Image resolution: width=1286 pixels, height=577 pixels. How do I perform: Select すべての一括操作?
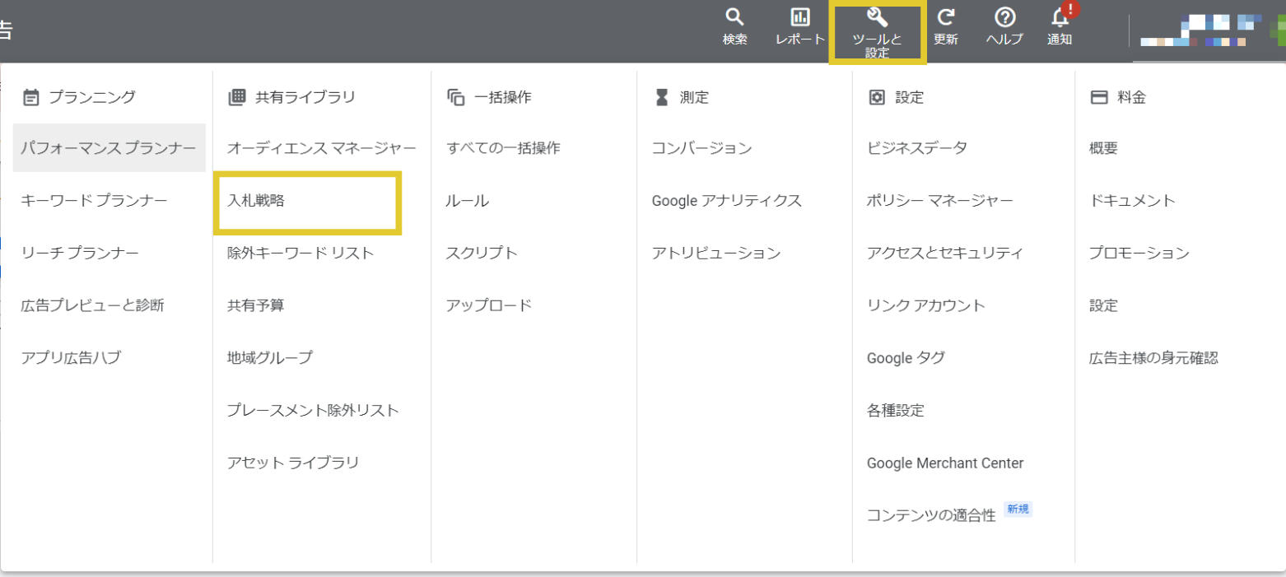pos(503,148)
